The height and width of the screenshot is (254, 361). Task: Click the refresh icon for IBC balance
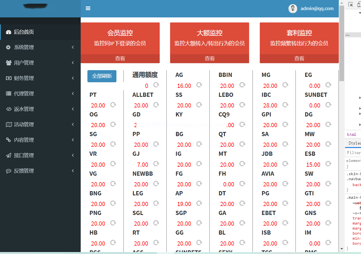[x=285, y=105]
